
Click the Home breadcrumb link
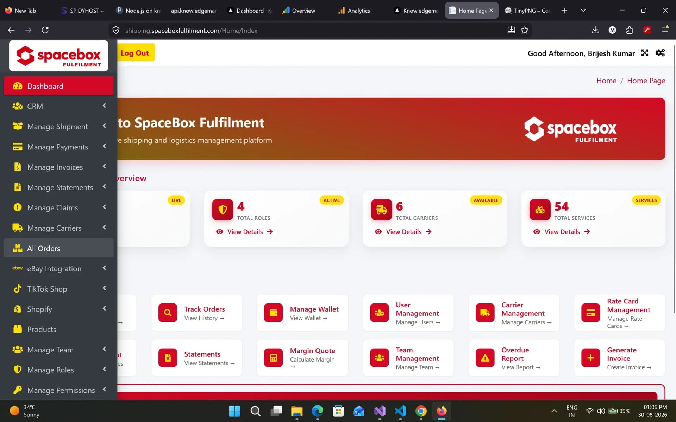[606, 81]
